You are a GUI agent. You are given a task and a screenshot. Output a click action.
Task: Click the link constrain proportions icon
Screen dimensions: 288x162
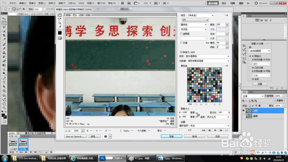(x=199, y=115)
